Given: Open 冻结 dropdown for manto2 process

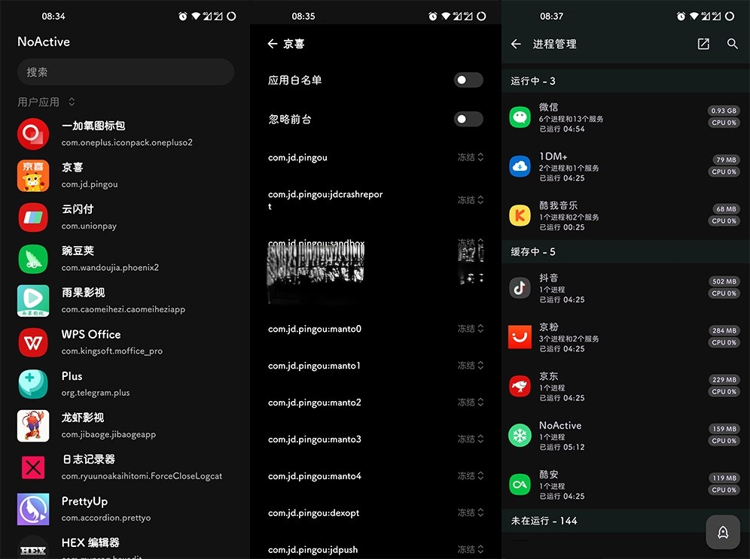Looking at the screenshot, I should pos(471,403).
